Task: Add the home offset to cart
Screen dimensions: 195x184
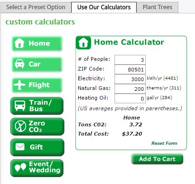Action: (157, 159)
